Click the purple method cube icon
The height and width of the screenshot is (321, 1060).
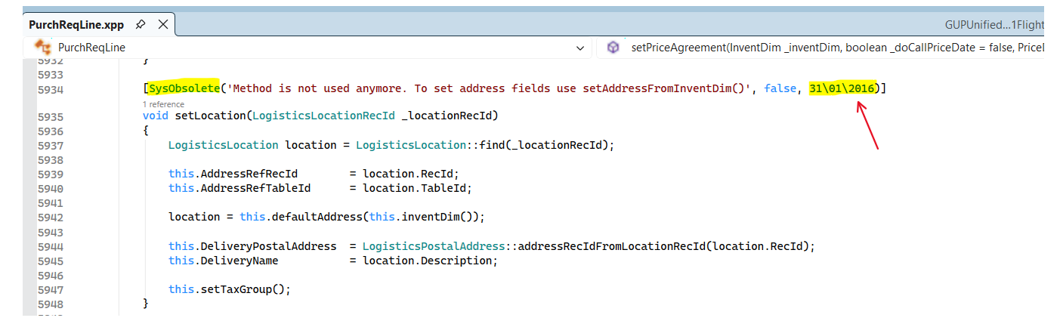pos(613,48)
